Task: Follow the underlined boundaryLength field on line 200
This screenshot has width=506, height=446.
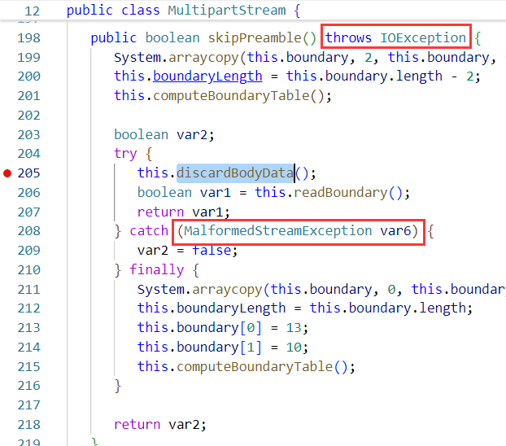Action: coord(207,76)
